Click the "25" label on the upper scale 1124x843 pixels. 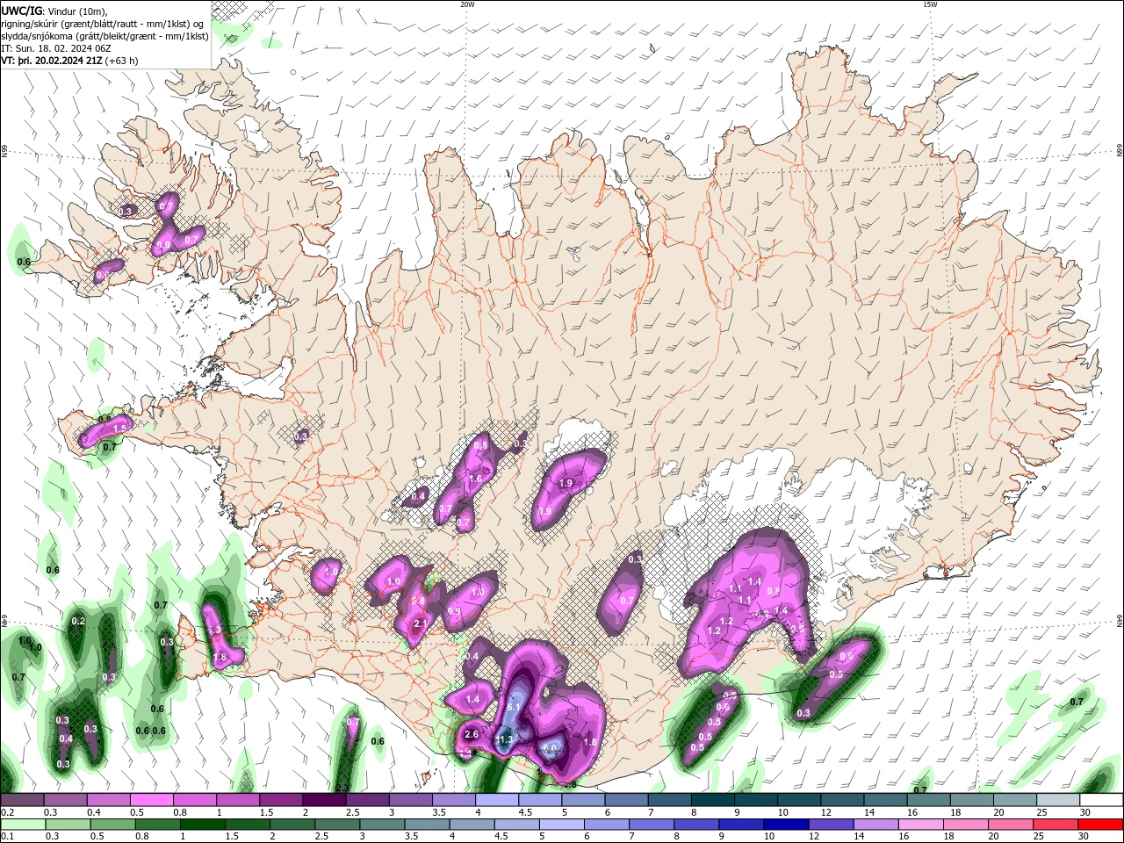tap(1041, 812)
